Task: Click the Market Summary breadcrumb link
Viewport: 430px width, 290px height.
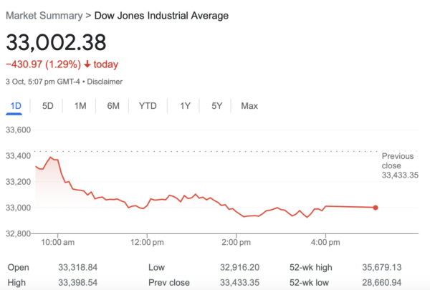Action: point(42,15)
